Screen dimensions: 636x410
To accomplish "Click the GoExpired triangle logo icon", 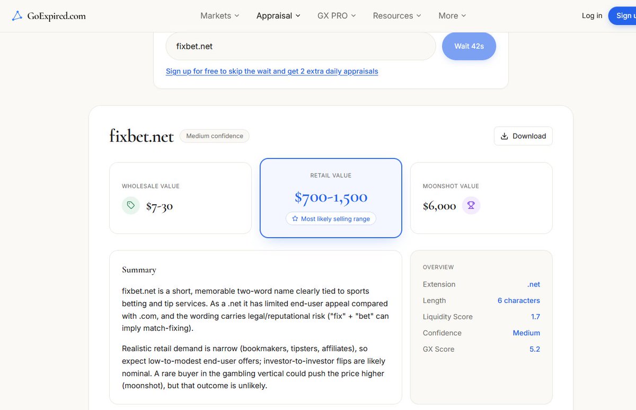I will click(17, 15).
